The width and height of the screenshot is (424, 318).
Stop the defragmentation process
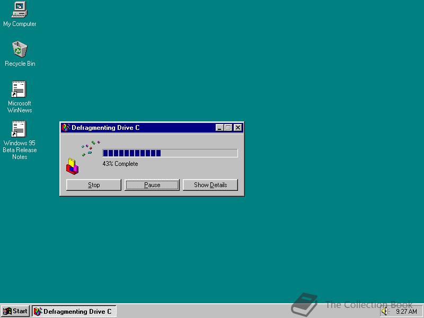coord(94,185)
